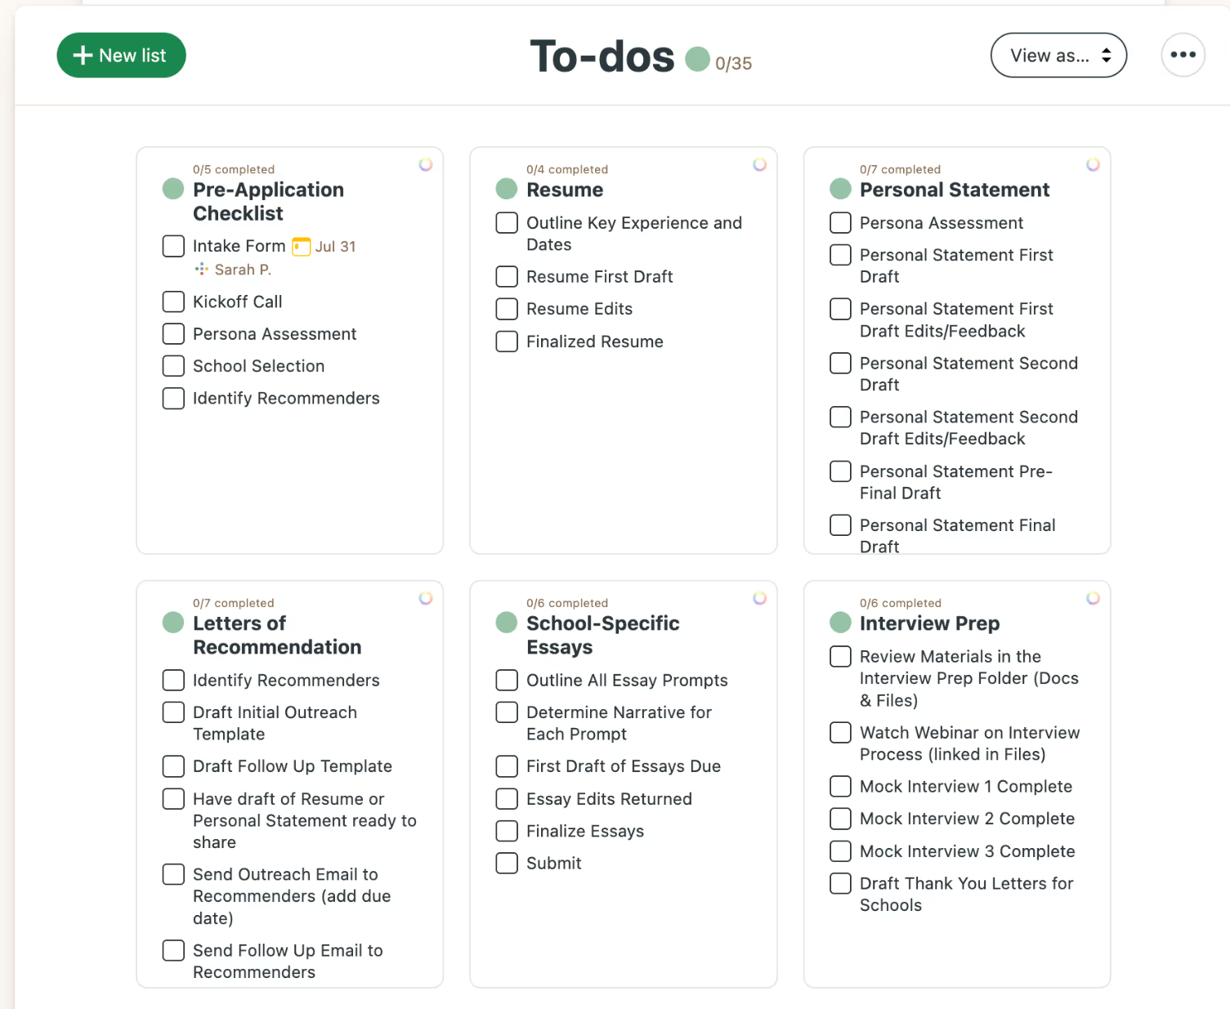The height and width of the screenshot is (1009, 1230).
Task: Open the Outline Key Experience and Dates item
Action: click(x=634, y=234)
